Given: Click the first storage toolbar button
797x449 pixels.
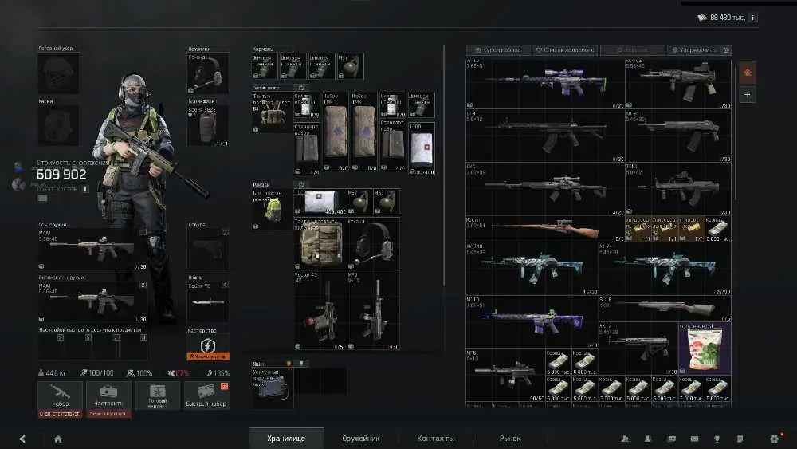Looking at the screenshot, I should pos(498,49).
